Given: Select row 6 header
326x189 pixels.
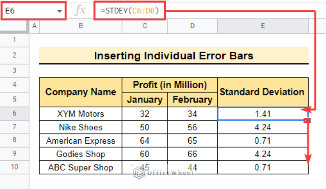Looking at the screenshot, I should point(14,114).
